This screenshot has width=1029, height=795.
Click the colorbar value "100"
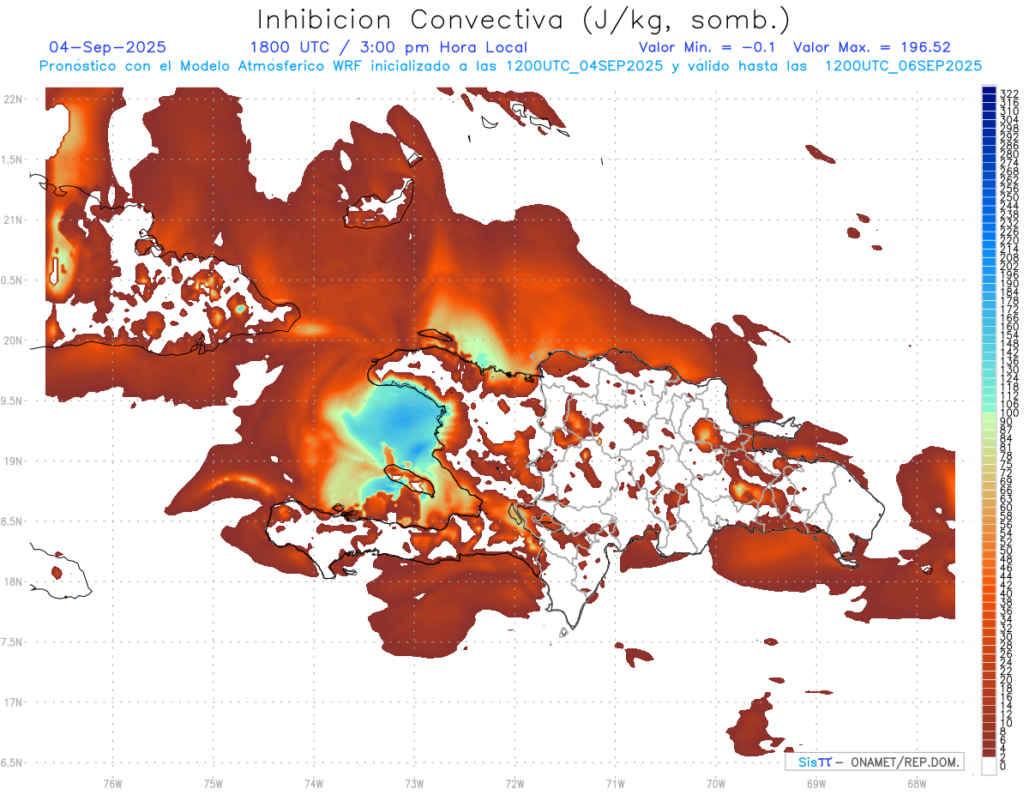coord(1009,413)
